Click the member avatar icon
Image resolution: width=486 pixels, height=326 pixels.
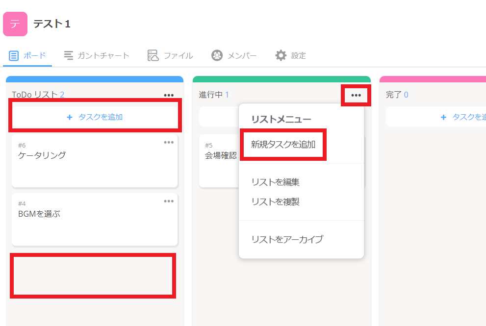click(x=217, y=55)
